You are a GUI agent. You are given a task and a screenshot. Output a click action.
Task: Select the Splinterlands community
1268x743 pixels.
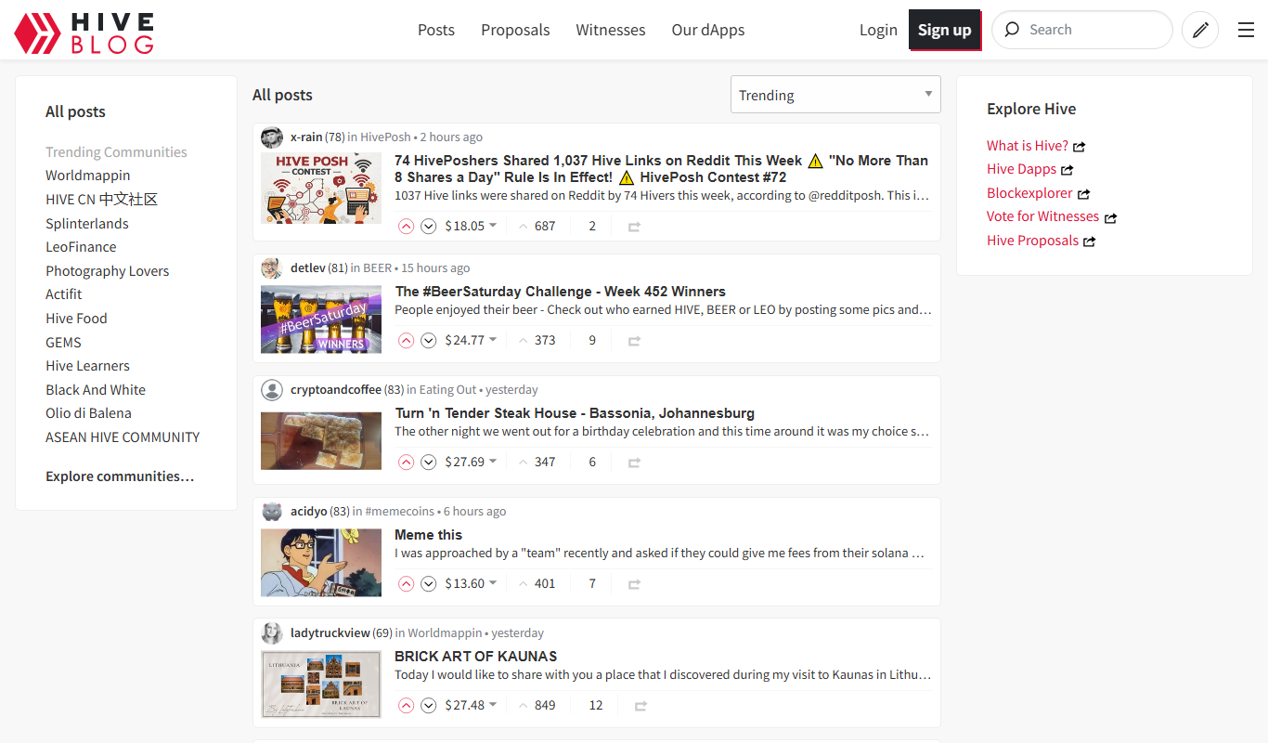(x=87, y=224)
